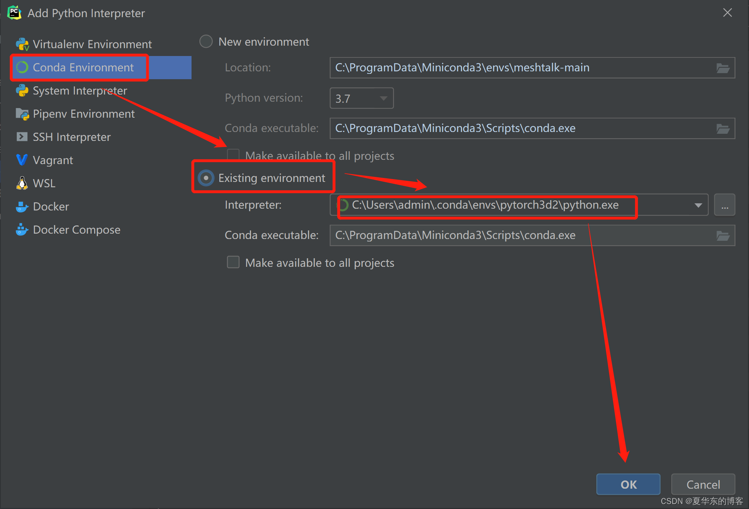Click the Pipenv Environment folder icon
This screenshot has width=749, height=509.
pos(22,114)
